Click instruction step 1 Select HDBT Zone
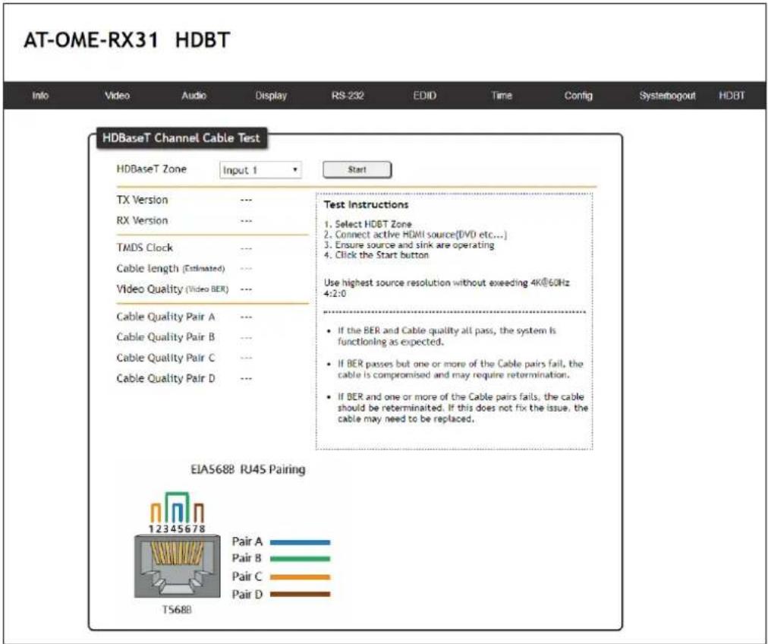This screenshot has height=644, width=768. click(368, 224)
